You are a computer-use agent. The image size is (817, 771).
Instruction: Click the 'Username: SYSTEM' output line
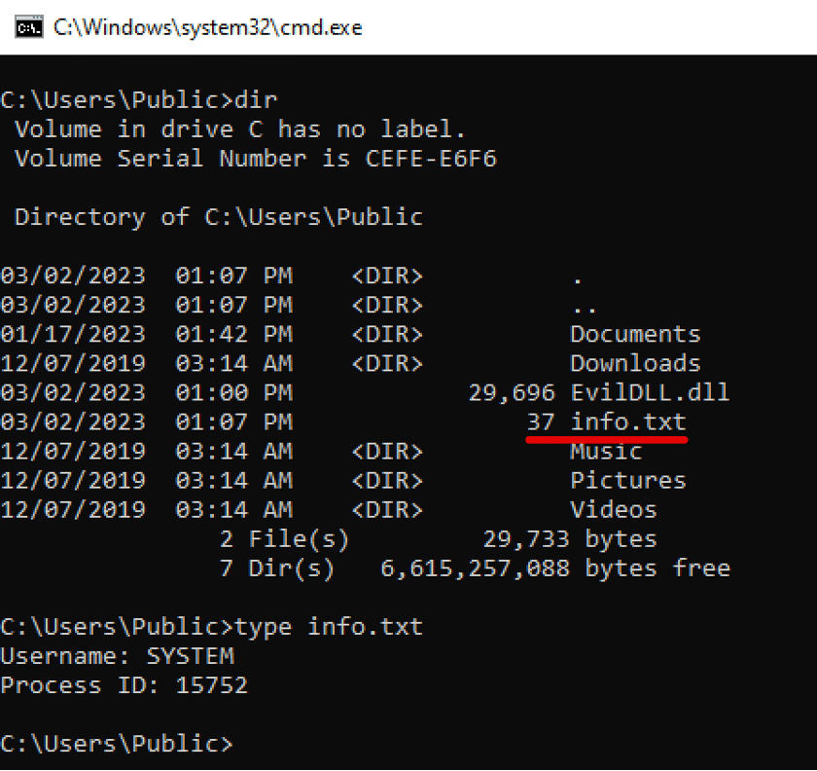click(x=118, y=656)
